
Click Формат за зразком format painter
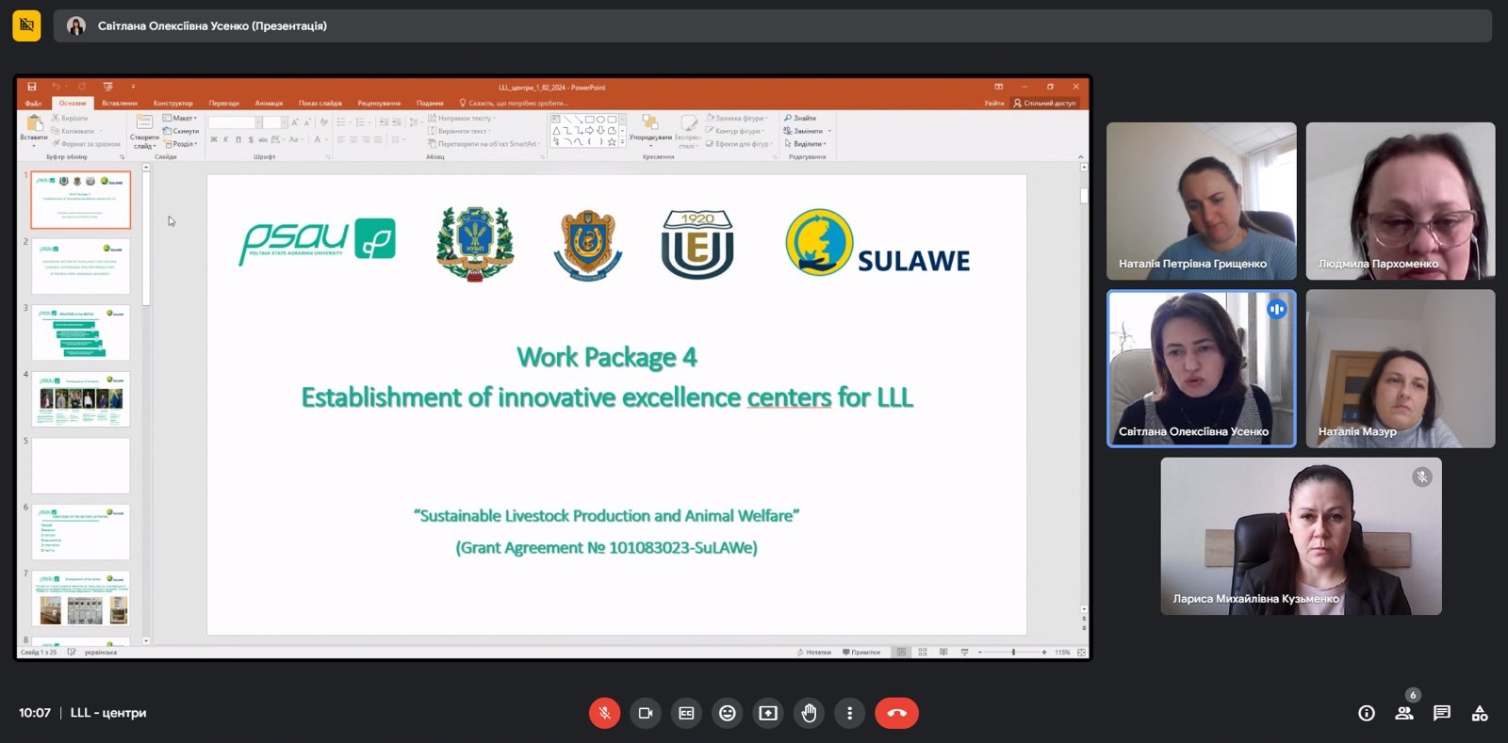pyautogui.click(x=86, y=144)
